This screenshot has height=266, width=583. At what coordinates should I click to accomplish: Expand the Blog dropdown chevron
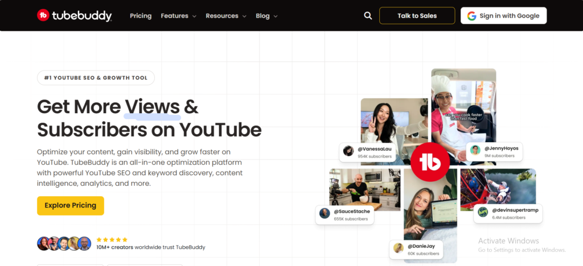coord(276,16)
